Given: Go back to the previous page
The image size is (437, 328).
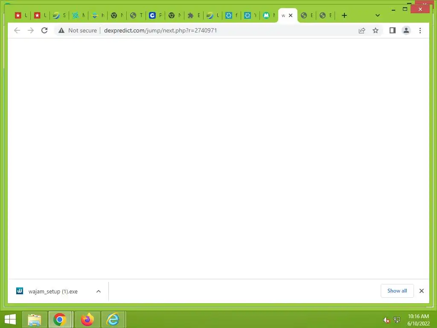Looking at the screenshot, I should 17,30.
